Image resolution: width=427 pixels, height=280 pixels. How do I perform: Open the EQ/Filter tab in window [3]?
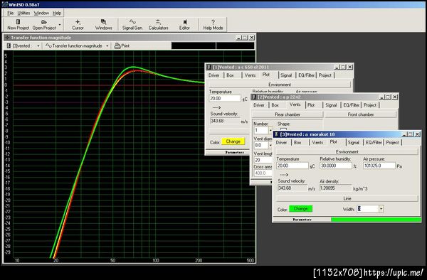374,142
